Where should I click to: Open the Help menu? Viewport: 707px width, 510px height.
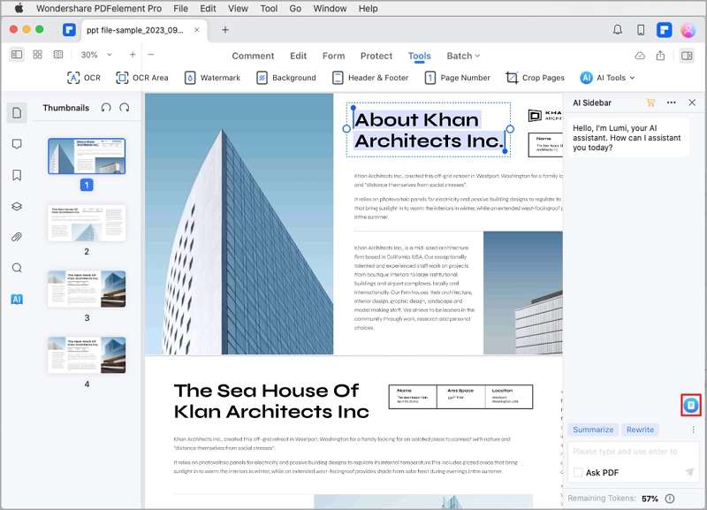click(368, 8)
